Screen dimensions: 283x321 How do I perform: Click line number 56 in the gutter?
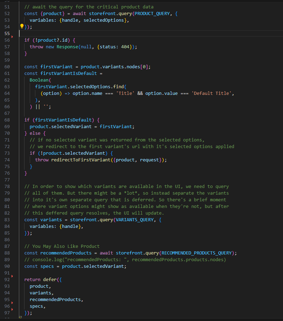(7, 40)
